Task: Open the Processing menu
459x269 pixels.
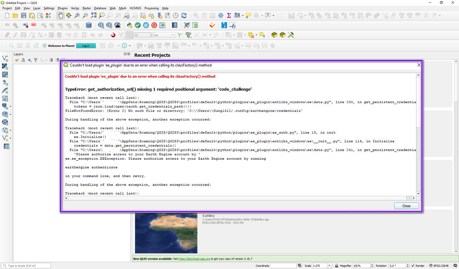Action: 152,8
